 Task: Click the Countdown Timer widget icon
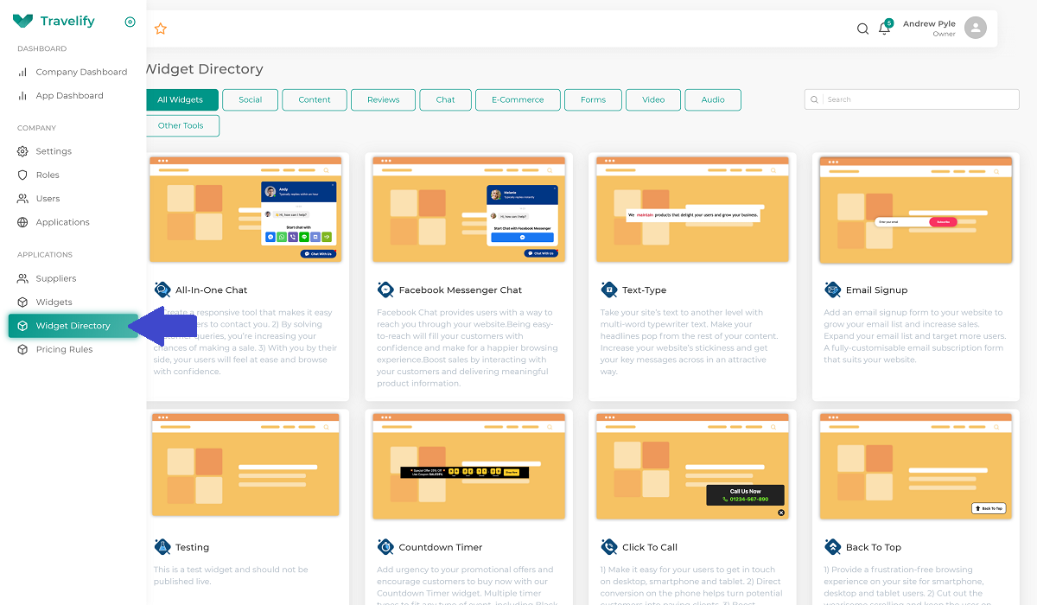coord(385,547)
